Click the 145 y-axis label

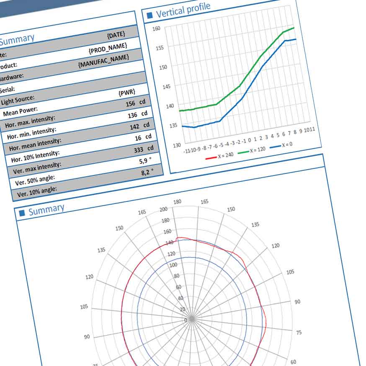point(166,87)
